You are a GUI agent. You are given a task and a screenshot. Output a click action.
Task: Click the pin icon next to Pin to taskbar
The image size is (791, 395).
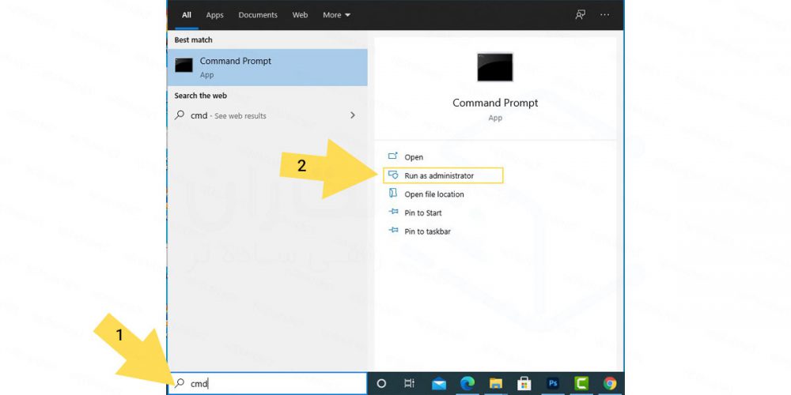pos(393,230)
